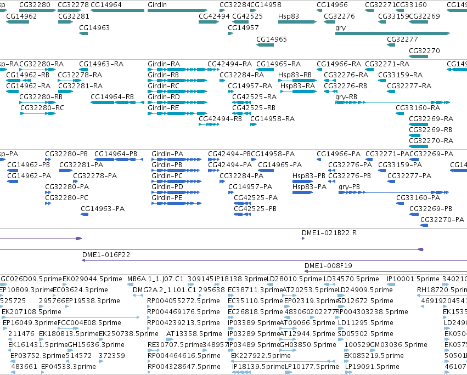Select EST RP004055272.5prime
This screenshot has height=375, width=467.
183,301
